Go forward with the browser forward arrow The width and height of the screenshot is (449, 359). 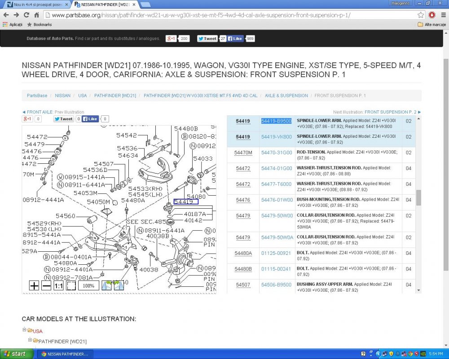(16, 15)
